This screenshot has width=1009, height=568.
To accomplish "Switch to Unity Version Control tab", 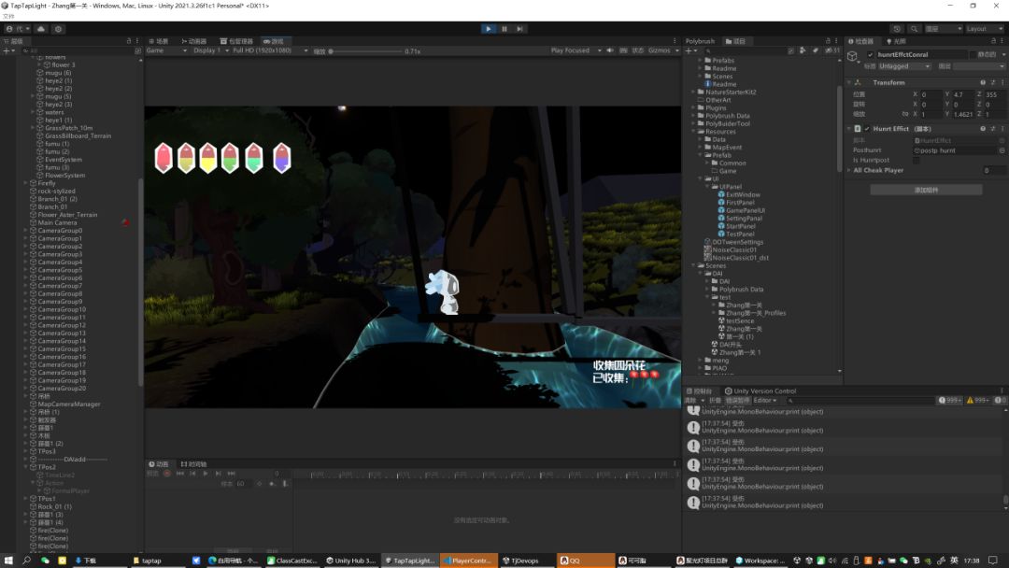I will tap(760, 390).
